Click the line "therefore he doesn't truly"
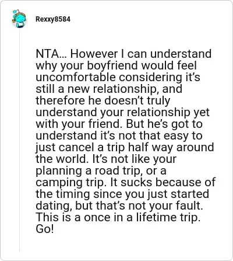The width and height of the screenshot is (233, 261). click(x=103, y=101)
